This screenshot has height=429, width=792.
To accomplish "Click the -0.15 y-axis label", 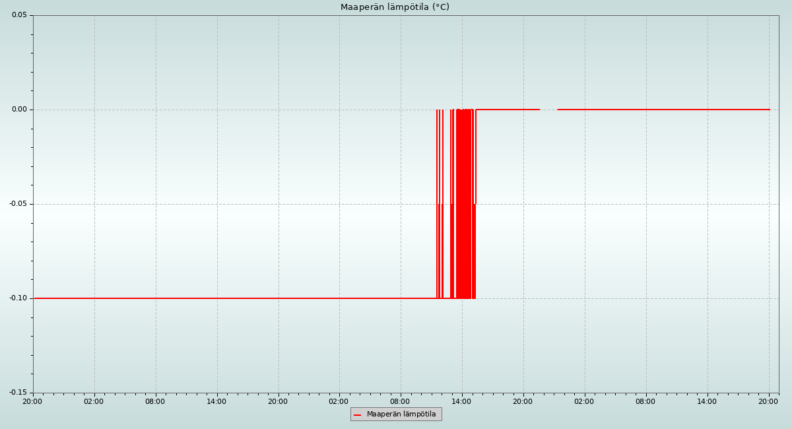I will [x=18, y=393].
